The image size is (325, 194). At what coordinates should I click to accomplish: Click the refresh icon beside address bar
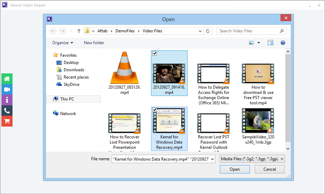208,31
